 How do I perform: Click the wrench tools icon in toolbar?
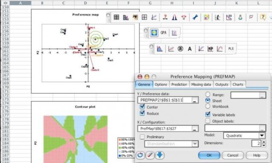click(195, 17)
